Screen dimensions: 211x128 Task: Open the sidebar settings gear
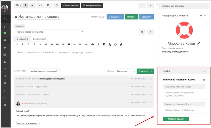pos(5,105)
